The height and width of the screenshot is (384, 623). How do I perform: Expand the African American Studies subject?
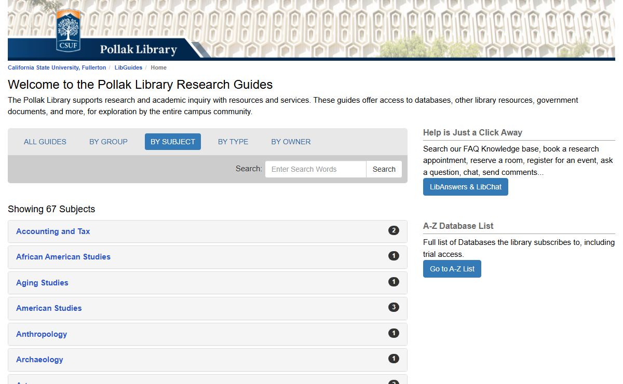(x=63, y=257)
